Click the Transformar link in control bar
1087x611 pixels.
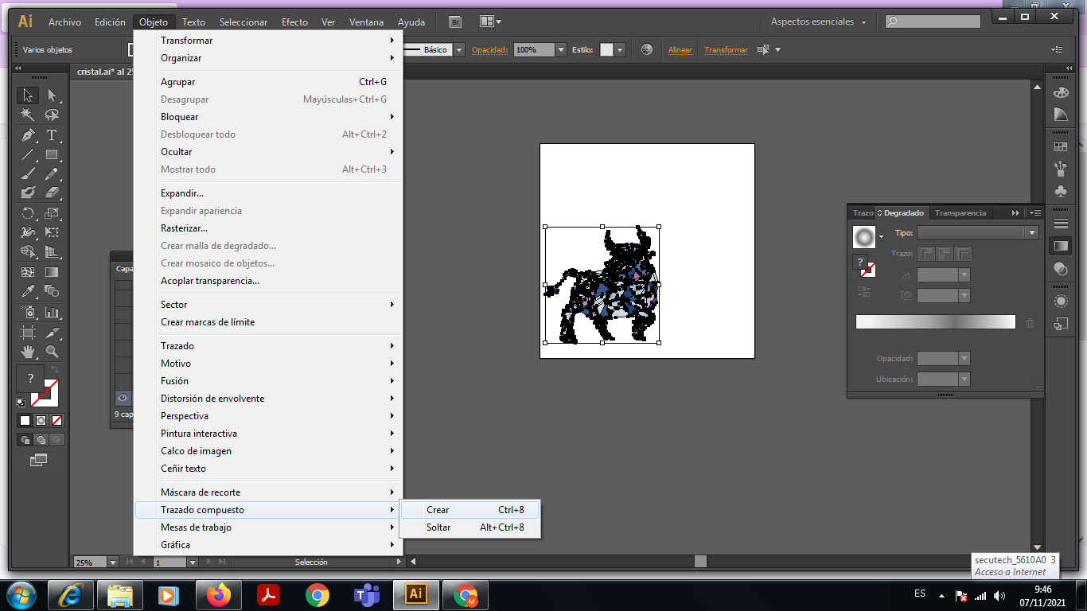coord(726,50)
